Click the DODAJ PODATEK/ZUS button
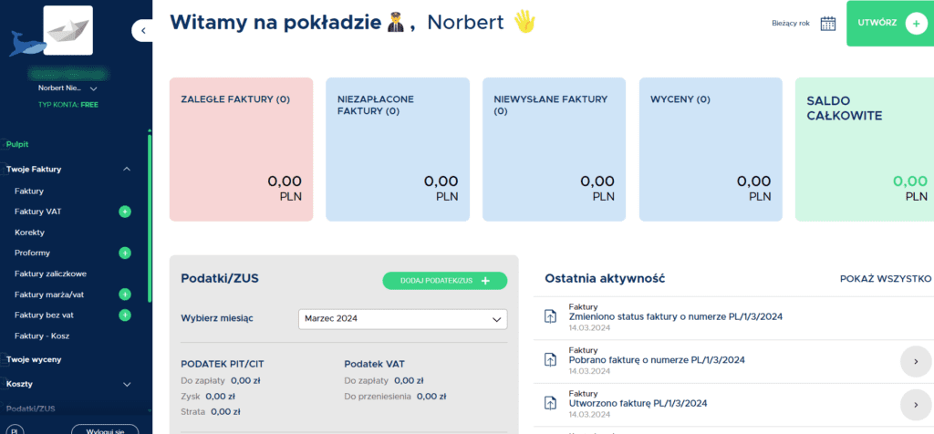The height and width of the screenshot is (434, 934). (444, 281)
